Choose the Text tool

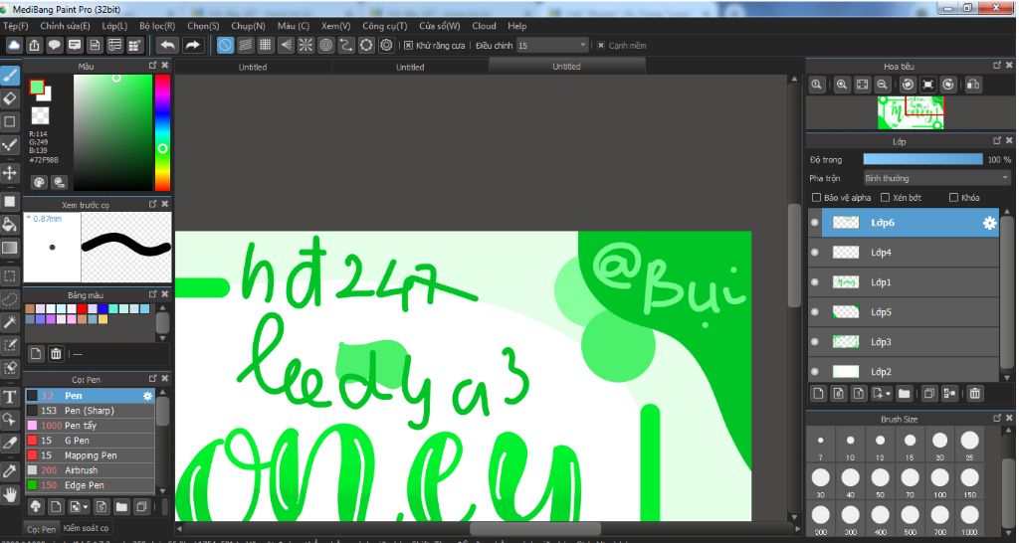[10, 397]
